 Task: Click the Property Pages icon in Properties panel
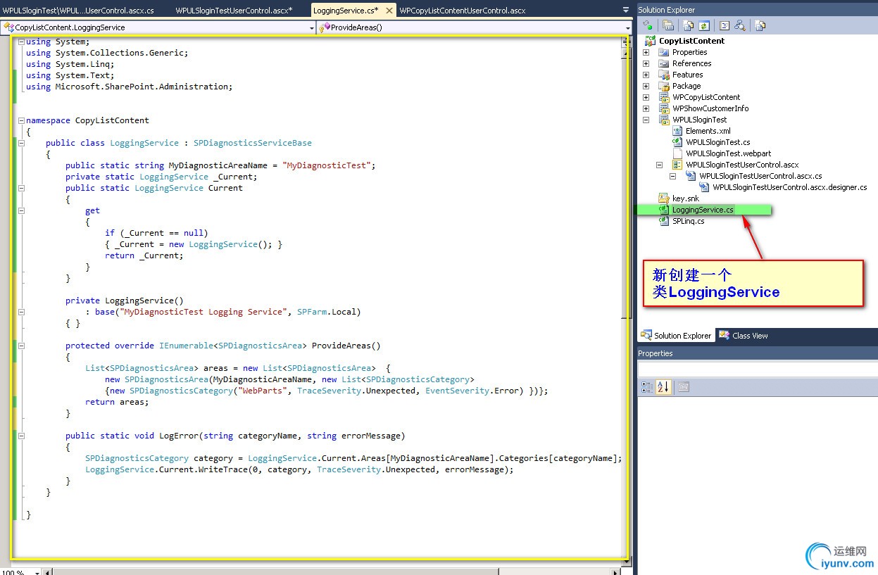click(684, 387)
